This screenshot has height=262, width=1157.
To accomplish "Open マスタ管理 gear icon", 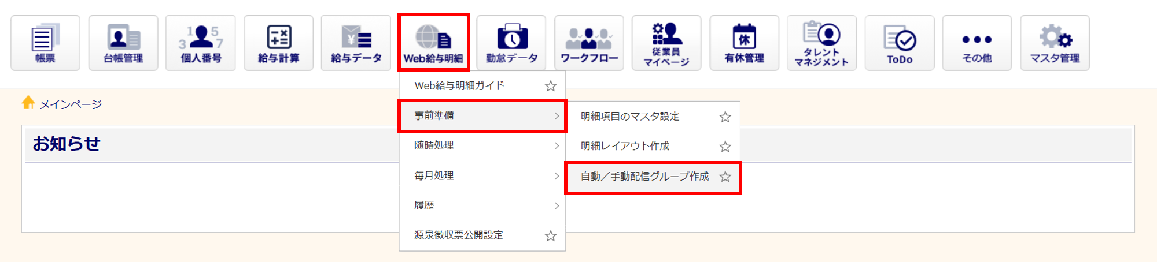I will 1055,43.
